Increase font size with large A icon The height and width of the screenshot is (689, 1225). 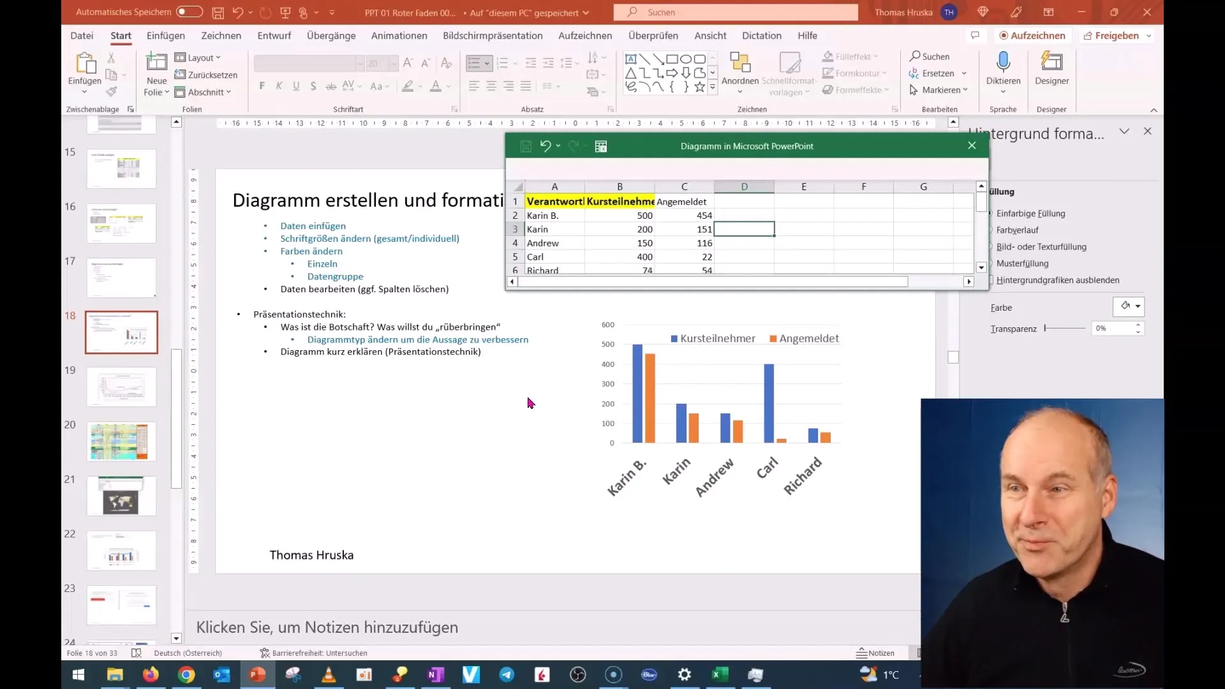tap(408, 63)
